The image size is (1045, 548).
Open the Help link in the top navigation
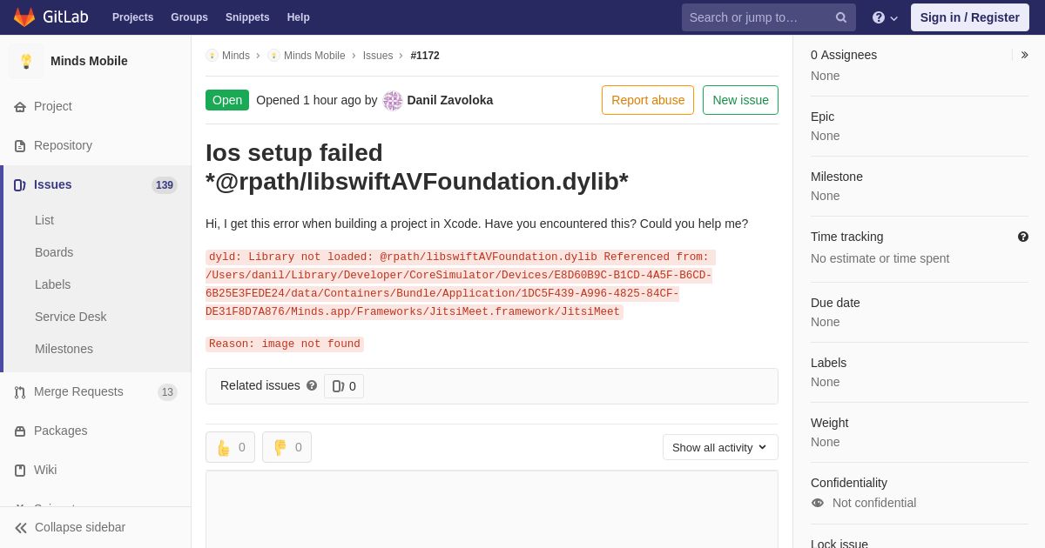coord(299,17)
